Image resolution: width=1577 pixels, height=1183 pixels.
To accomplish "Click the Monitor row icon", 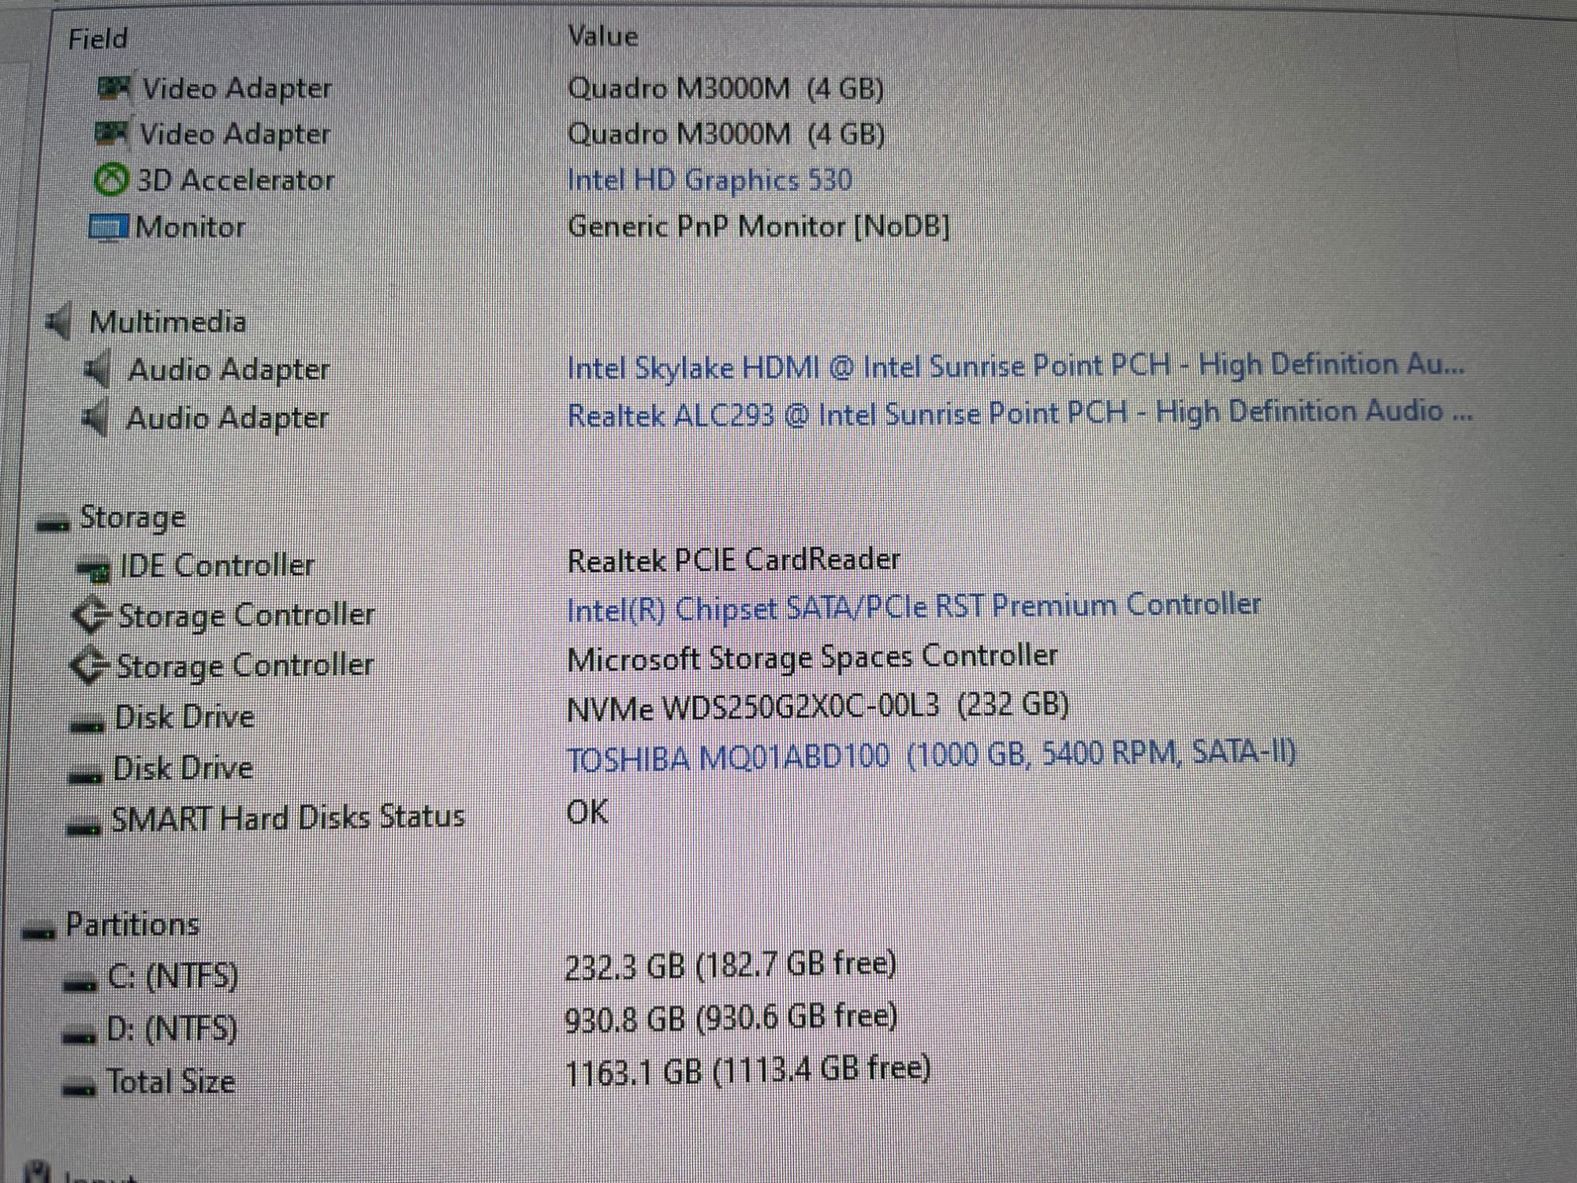I will click(107, 228).
